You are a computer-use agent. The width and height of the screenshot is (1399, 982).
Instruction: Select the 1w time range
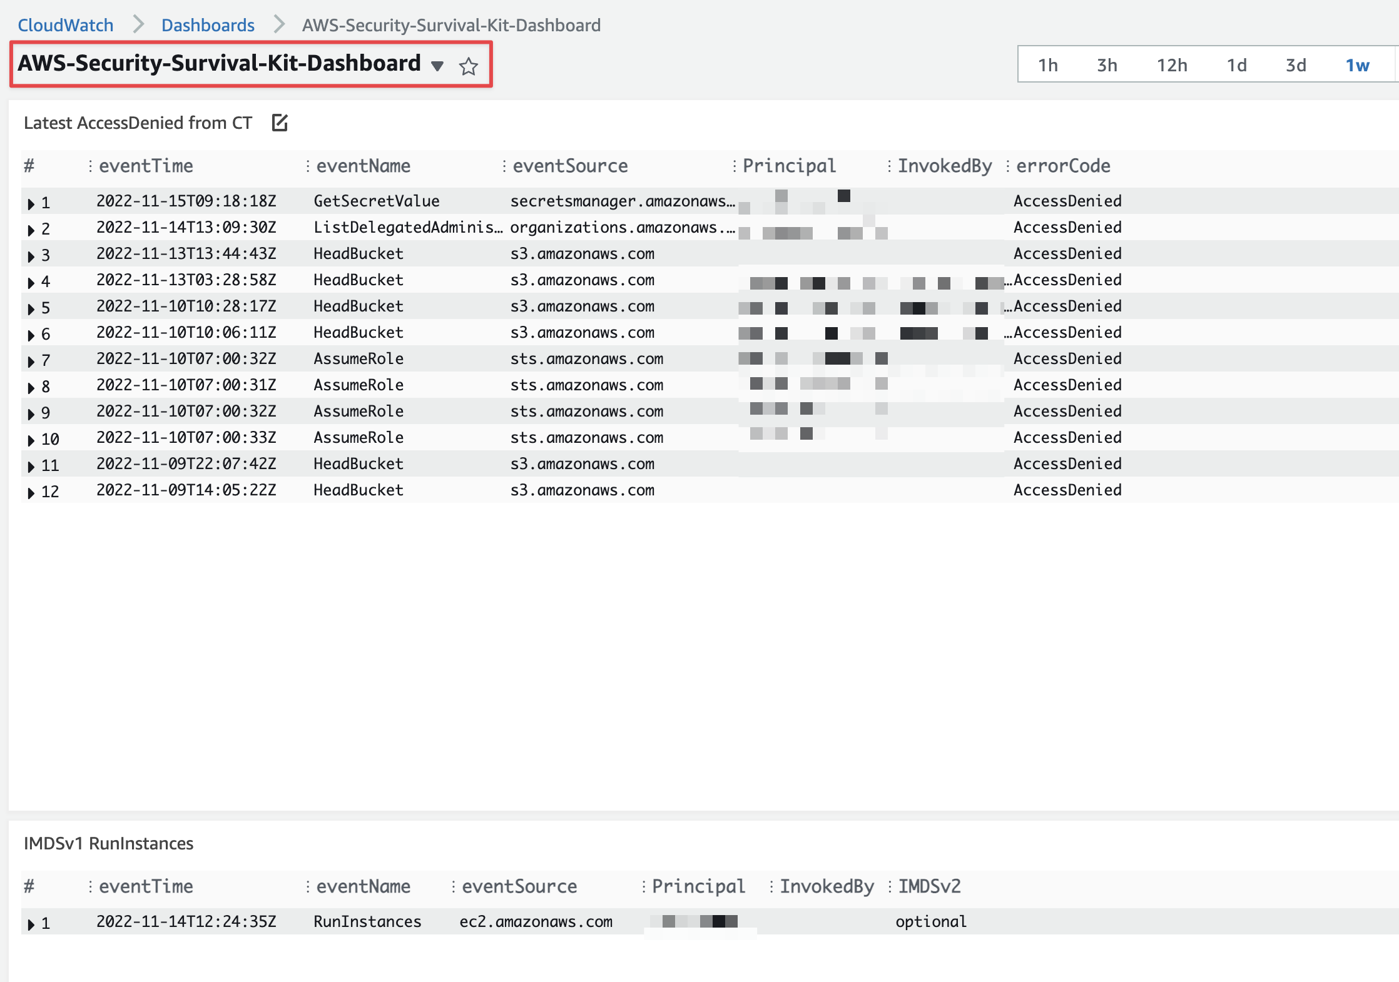1357,65
